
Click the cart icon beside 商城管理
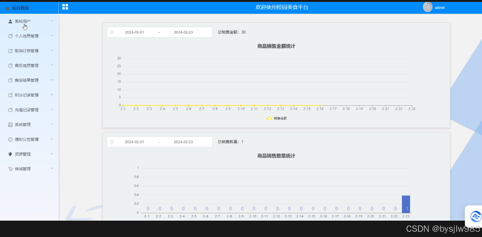click(x=10, y=169)
